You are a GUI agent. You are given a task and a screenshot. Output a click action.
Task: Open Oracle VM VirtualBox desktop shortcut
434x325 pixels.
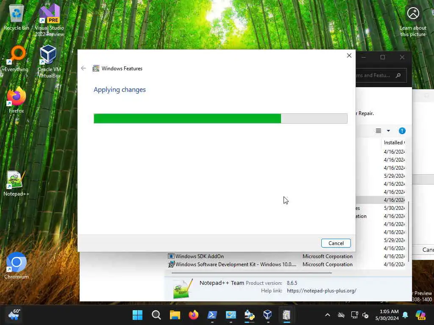point(49,61)
